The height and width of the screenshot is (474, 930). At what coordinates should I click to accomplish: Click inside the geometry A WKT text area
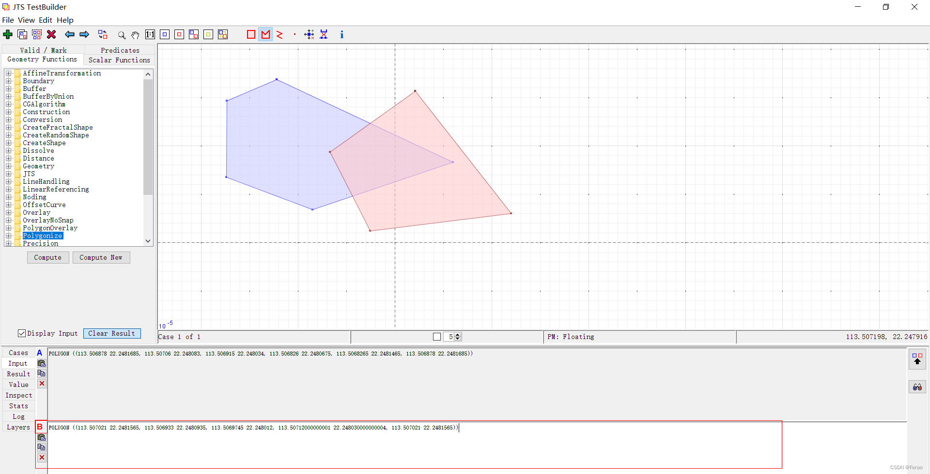(477, 385)
